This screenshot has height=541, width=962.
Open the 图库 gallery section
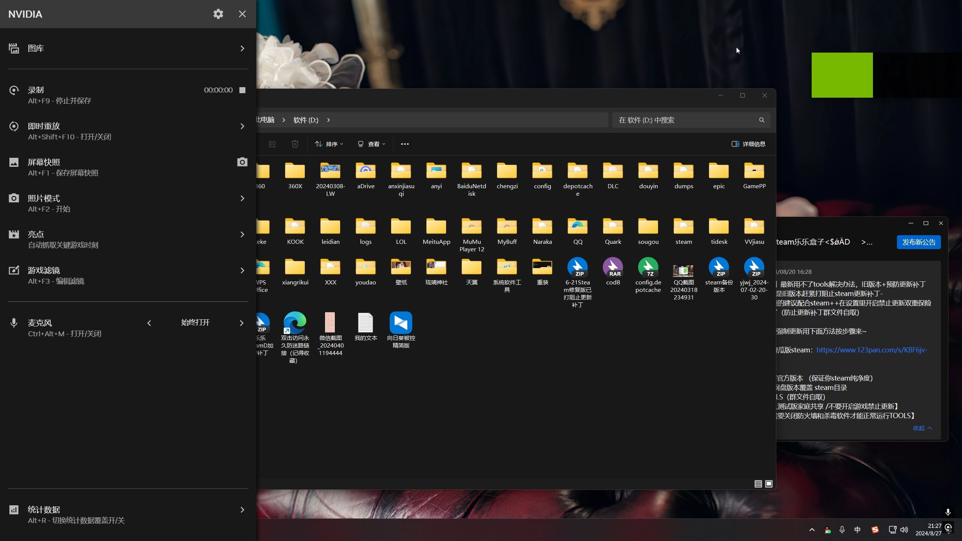click(x=128, y=48)
